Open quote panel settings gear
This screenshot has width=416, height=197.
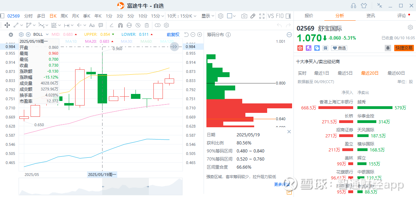pos(410,28)
